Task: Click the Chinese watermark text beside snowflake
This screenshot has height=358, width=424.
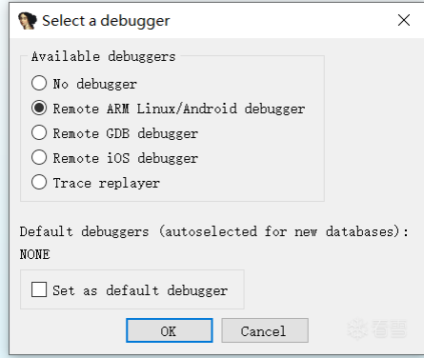Action: click(389, 328)
